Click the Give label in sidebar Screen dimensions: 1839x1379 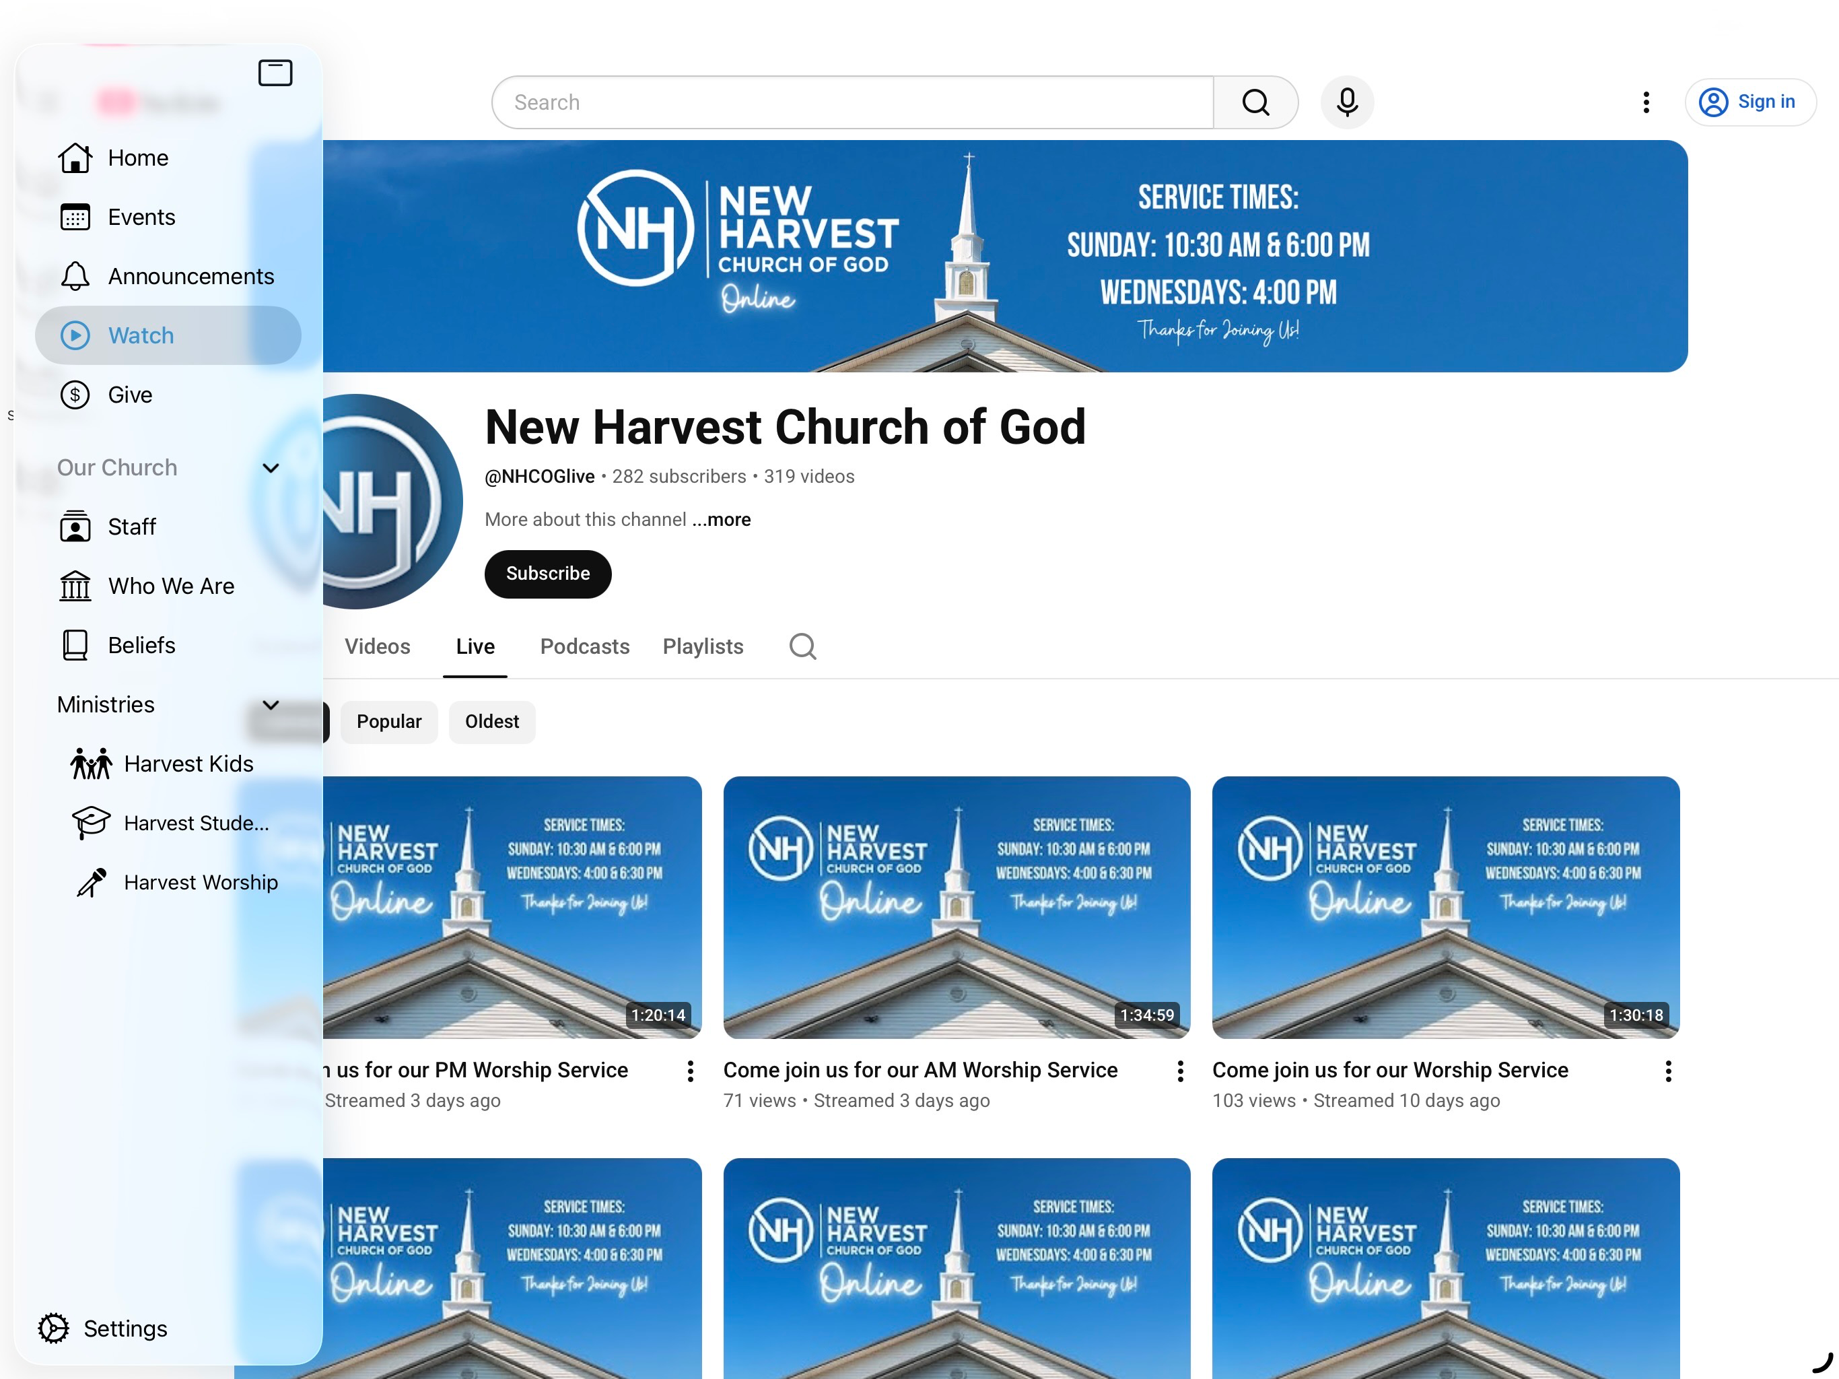(131, 394)
